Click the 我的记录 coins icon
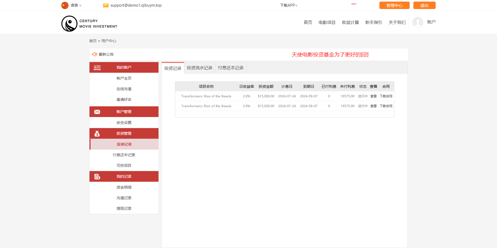 pyautogui.click(x=97, y=177)
